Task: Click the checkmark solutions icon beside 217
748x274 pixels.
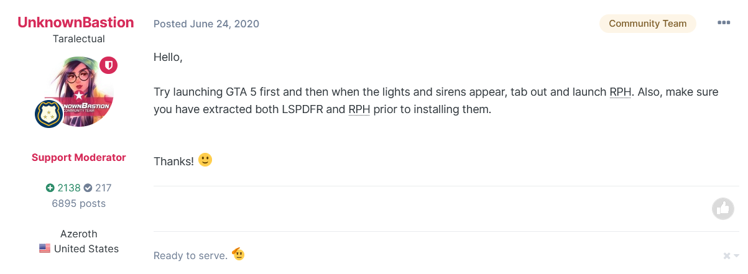Action: [88, 188]
